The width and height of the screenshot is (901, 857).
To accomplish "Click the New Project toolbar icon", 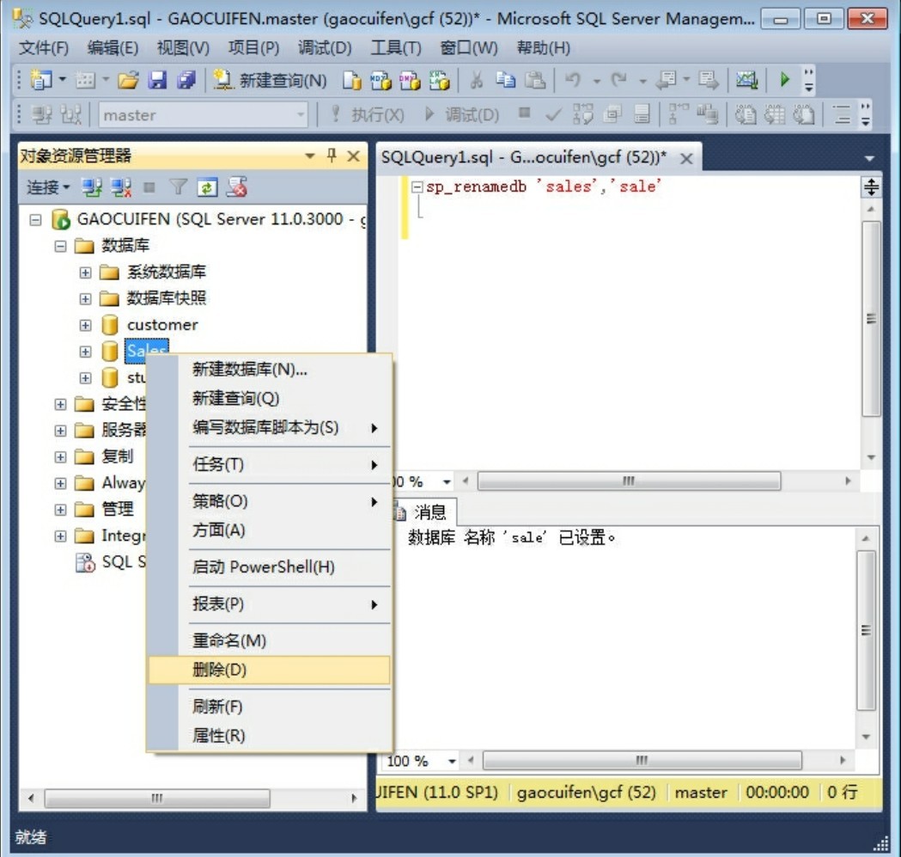I will pyautogui.click(x=40, y=80).
